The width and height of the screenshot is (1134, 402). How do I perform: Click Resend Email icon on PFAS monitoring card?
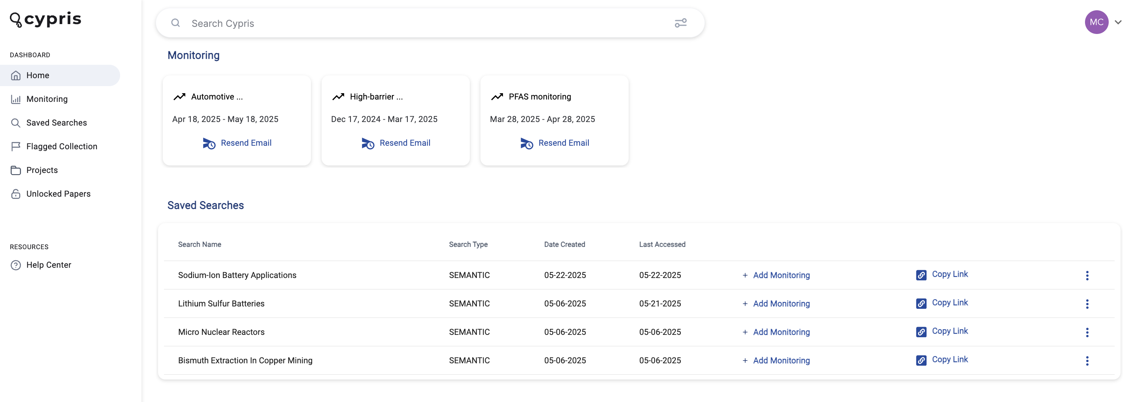click(526, 143)
